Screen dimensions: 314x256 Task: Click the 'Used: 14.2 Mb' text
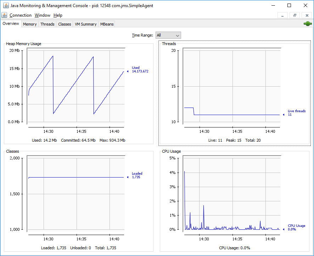[44, 140]
